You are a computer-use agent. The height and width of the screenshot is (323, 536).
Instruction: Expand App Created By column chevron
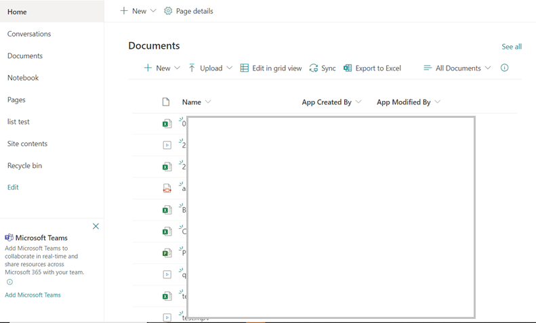point(358,102)
